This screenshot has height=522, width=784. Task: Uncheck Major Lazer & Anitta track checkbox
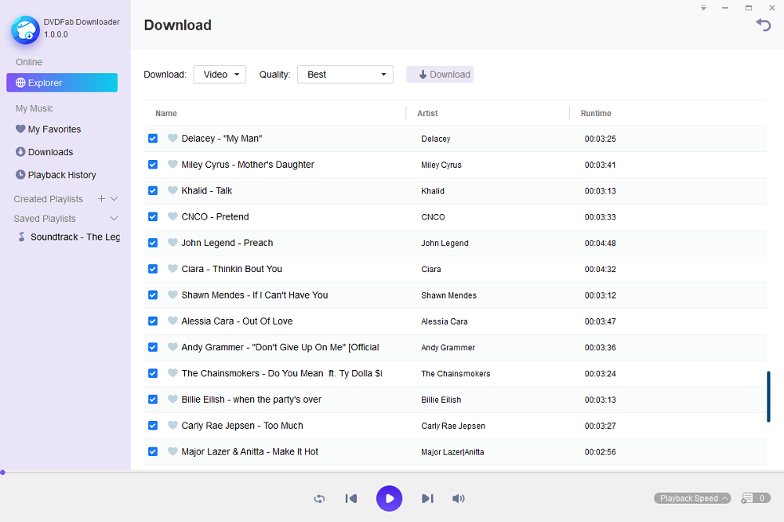coord(153,451)
